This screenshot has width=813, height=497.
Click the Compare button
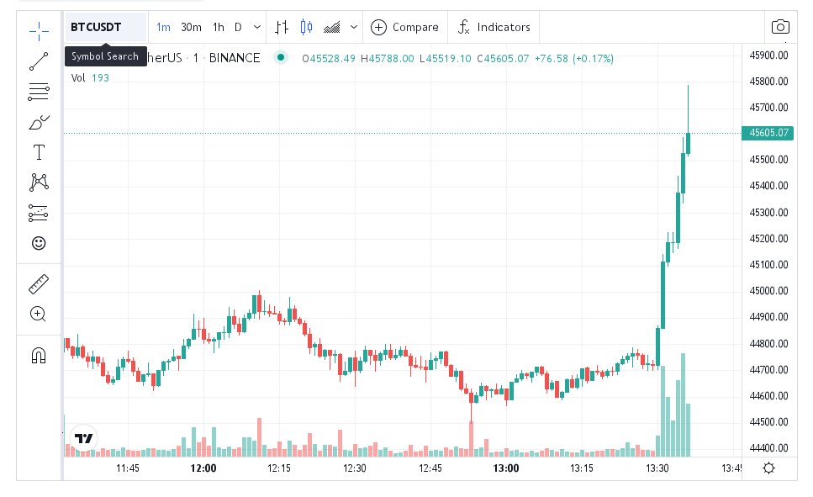coord(405,27)
